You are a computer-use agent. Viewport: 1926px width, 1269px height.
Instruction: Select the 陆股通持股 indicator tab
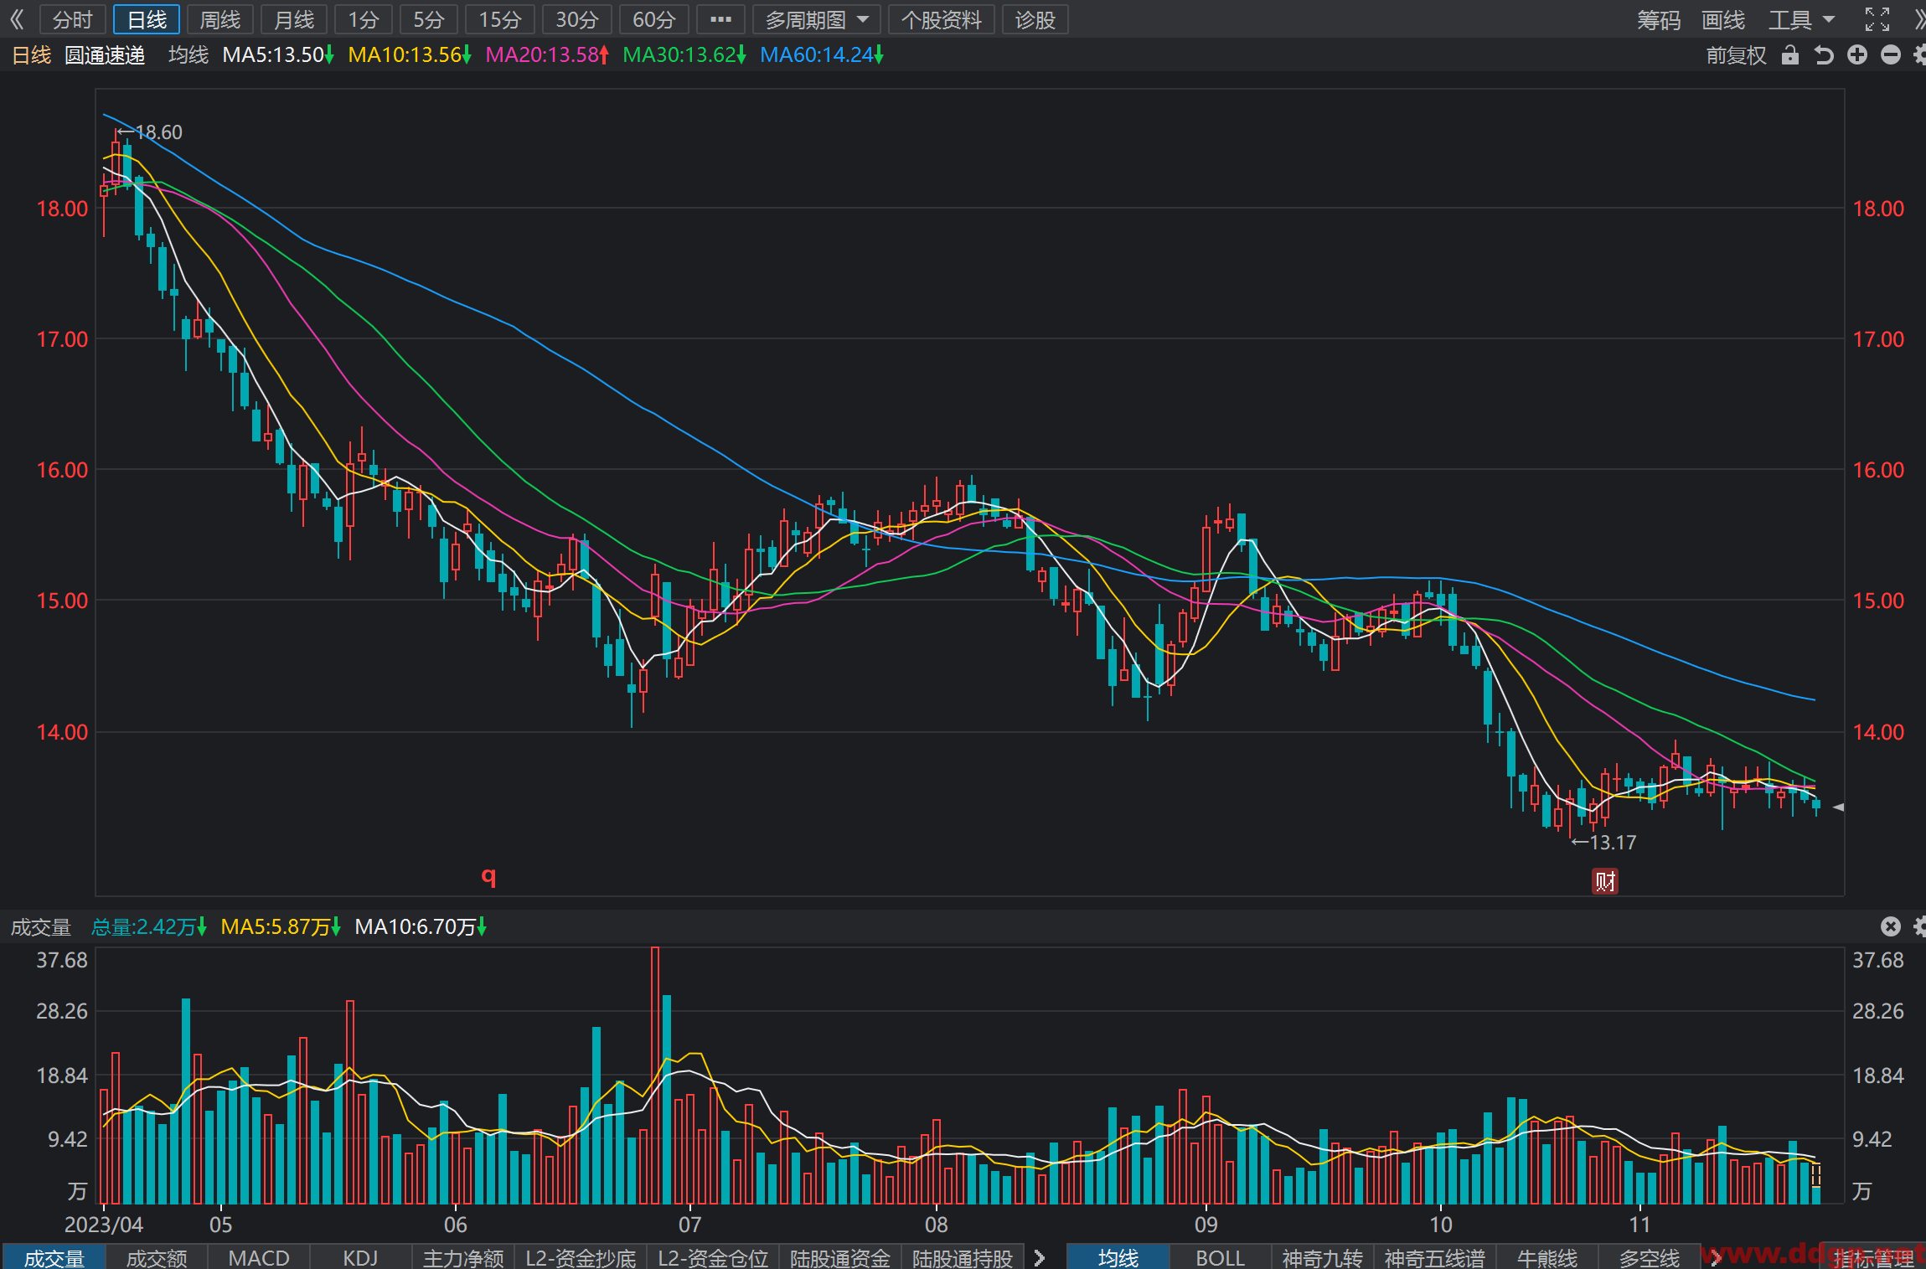[963, 1257]
